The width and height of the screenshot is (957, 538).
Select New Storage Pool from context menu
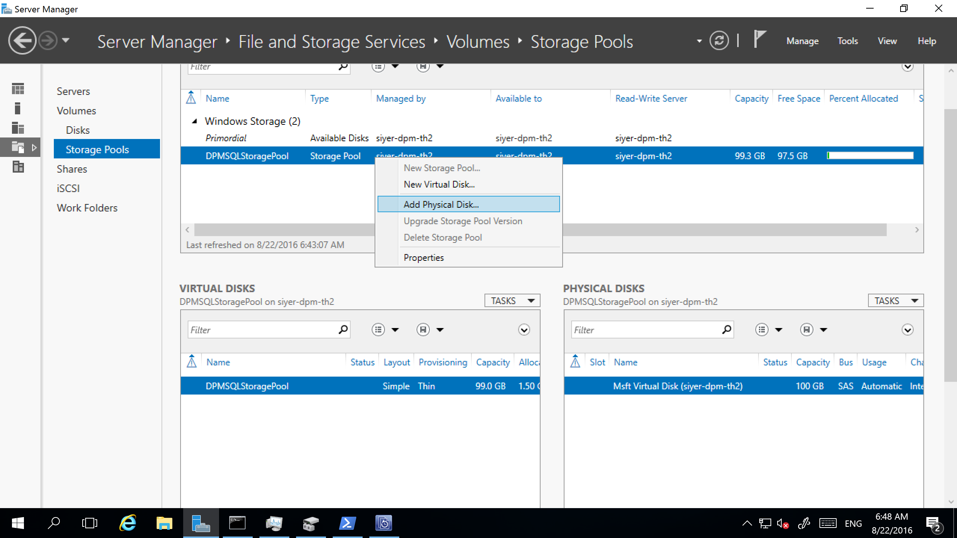(x=442, y=167)
